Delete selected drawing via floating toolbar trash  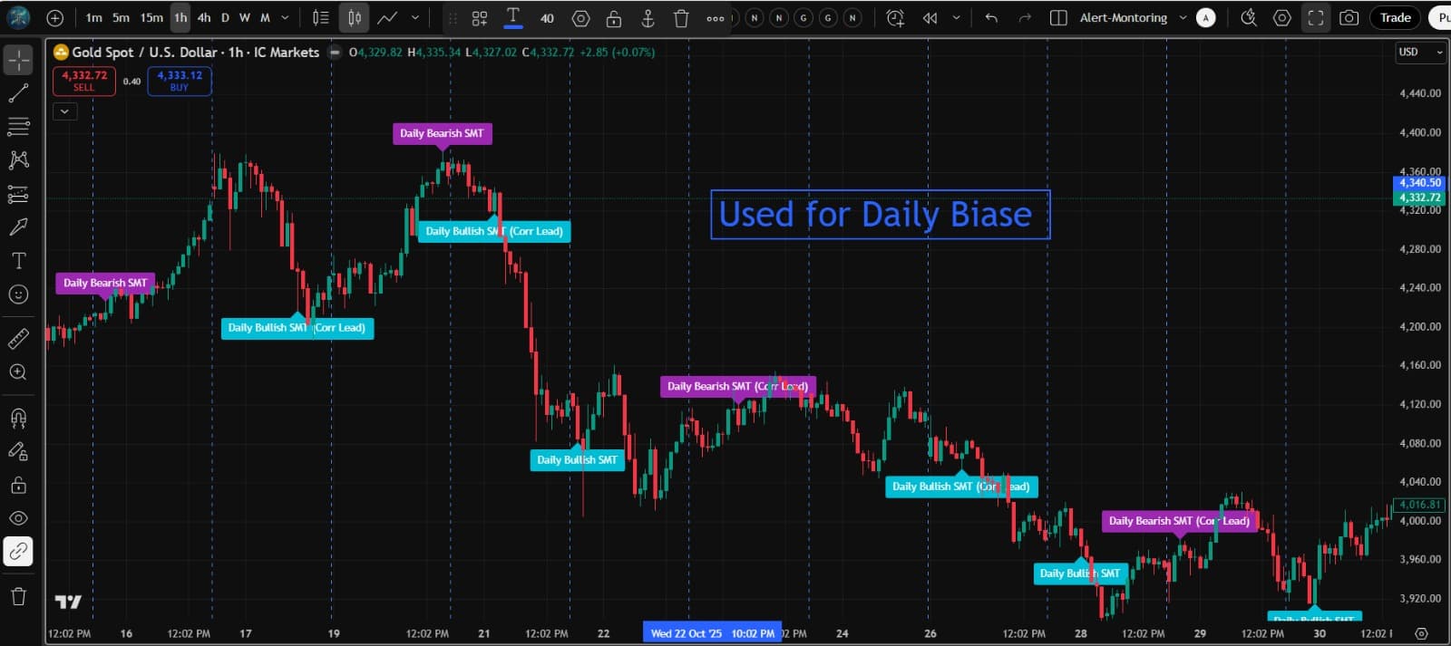coord(681,18)
